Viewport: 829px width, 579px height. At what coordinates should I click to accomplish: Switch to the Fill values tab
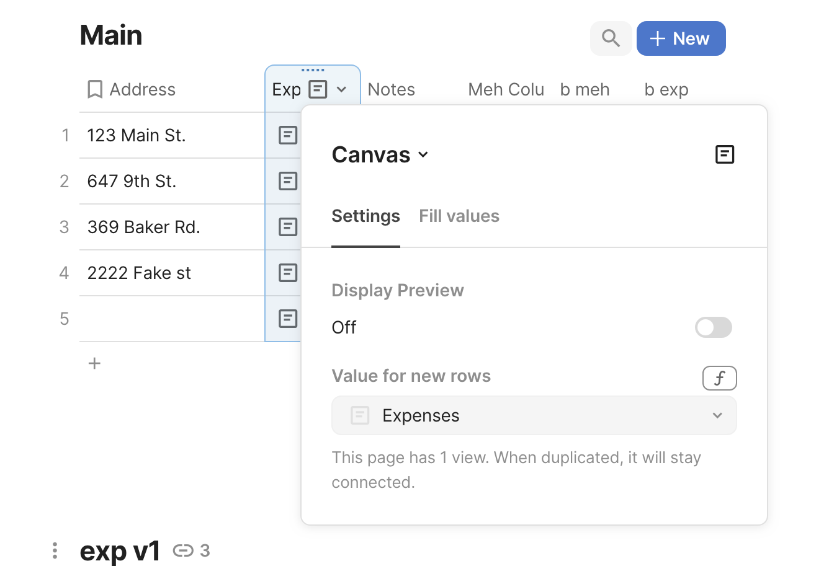[459, 216]
